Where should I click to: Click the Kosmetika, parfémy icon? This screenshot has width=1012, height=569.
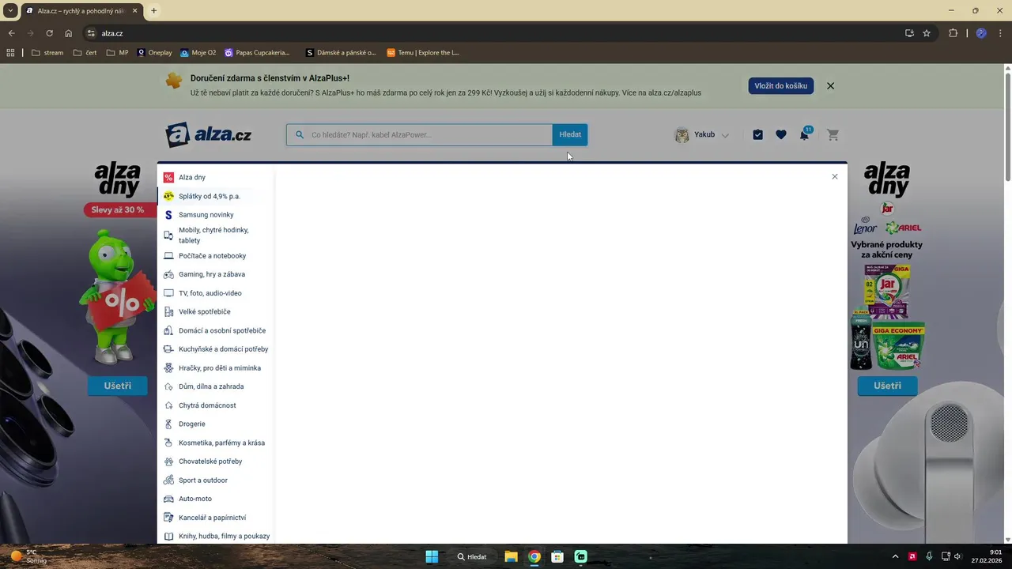click(168, 443)
